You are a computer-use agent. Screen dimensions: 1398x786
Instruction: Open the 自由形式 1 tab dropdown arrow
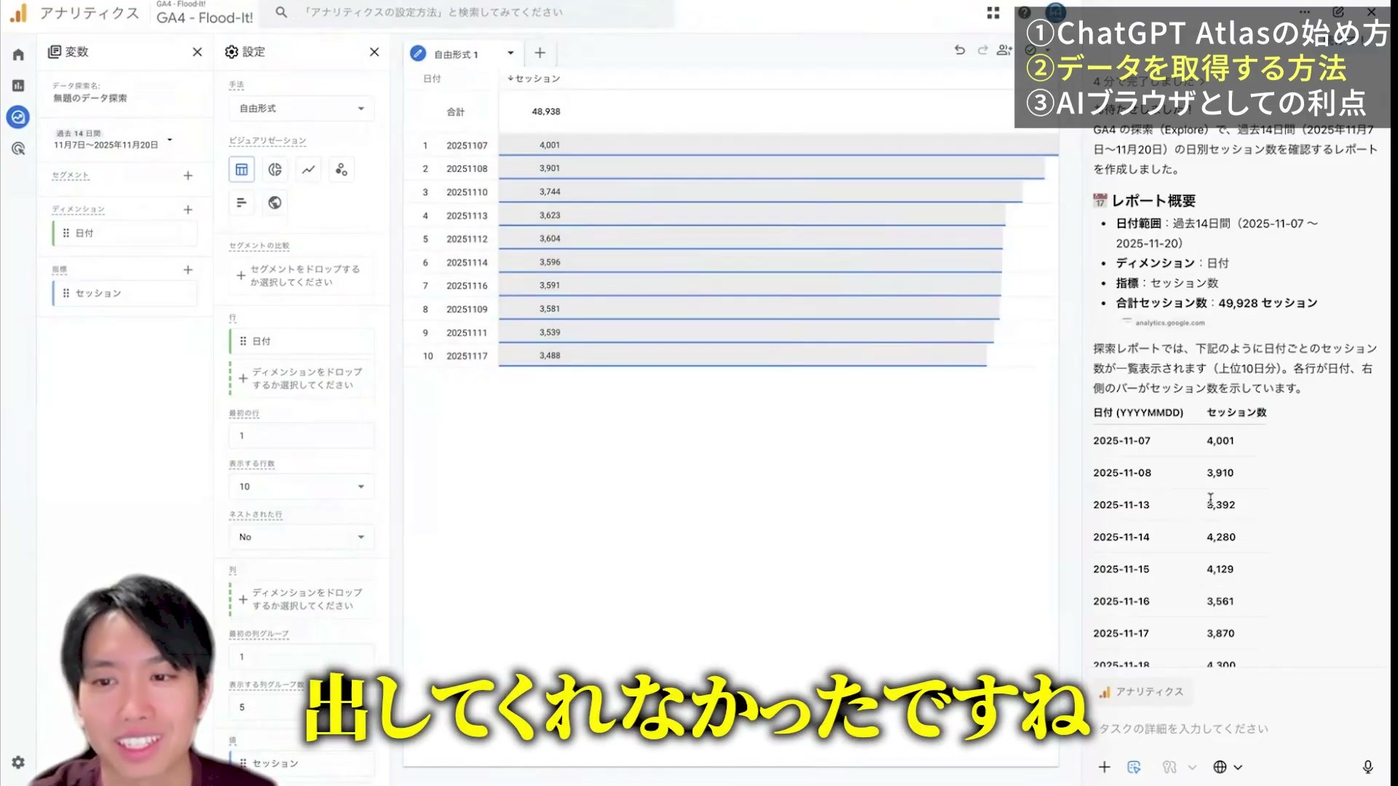coord(510,53)
